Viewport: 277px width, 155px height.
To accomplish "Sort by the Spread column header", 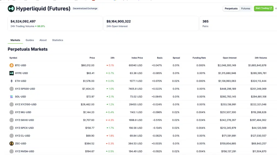I will [176, 58].
